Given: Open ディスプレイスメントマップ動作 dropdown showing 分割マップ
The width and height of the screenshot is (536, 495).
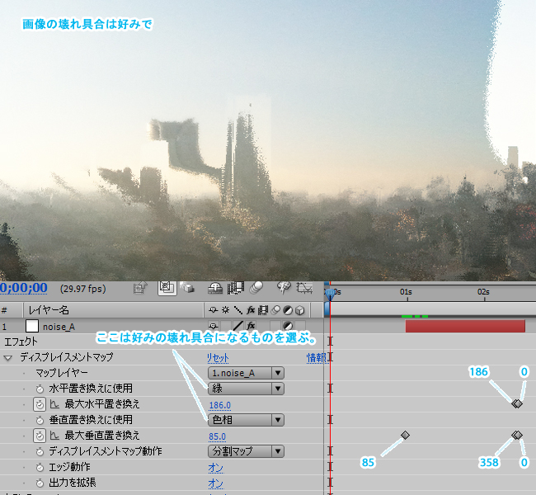Looking at the screenshot, I should [x=245, y=450].
